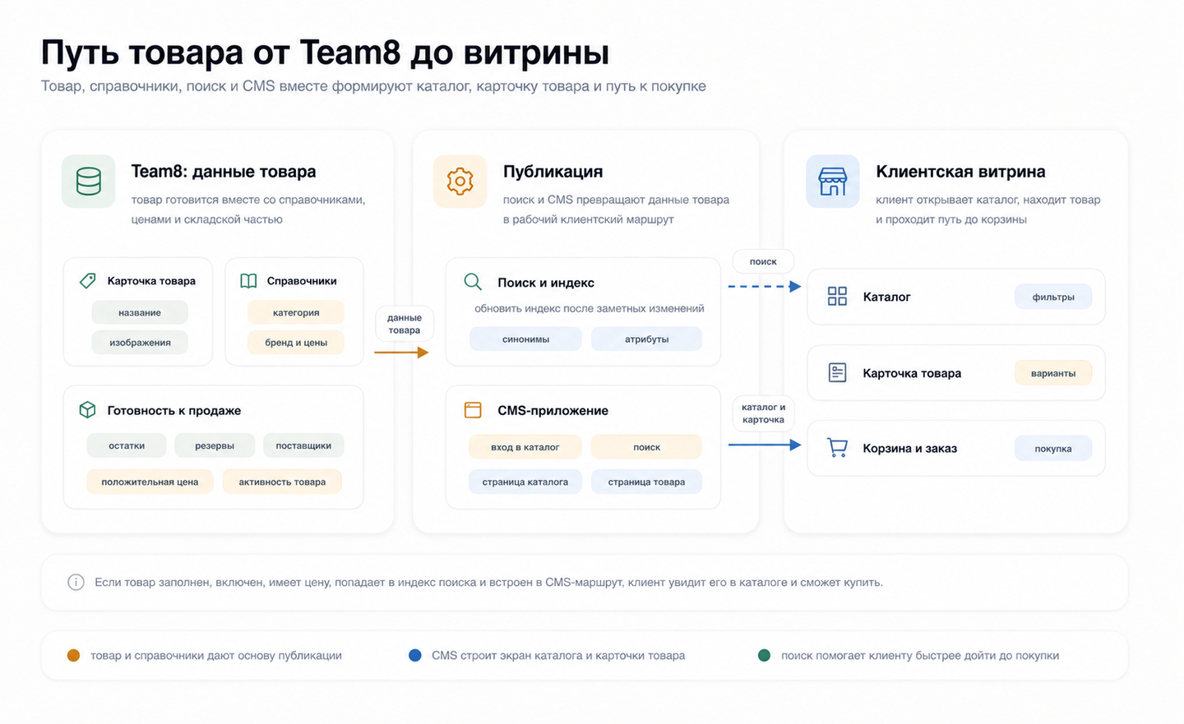
Task: Click the фильтры chip in the Каталог row
Action: (1053, 297)
